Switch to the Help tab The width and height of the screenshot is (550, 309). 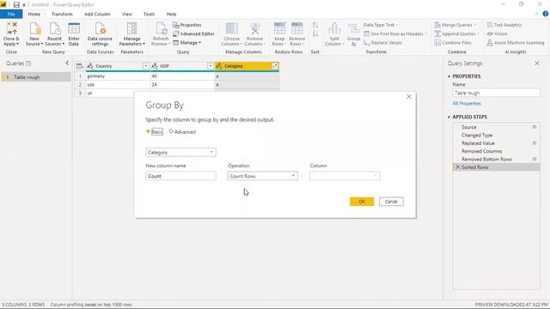pyautogui.click(x=171, y=14)
